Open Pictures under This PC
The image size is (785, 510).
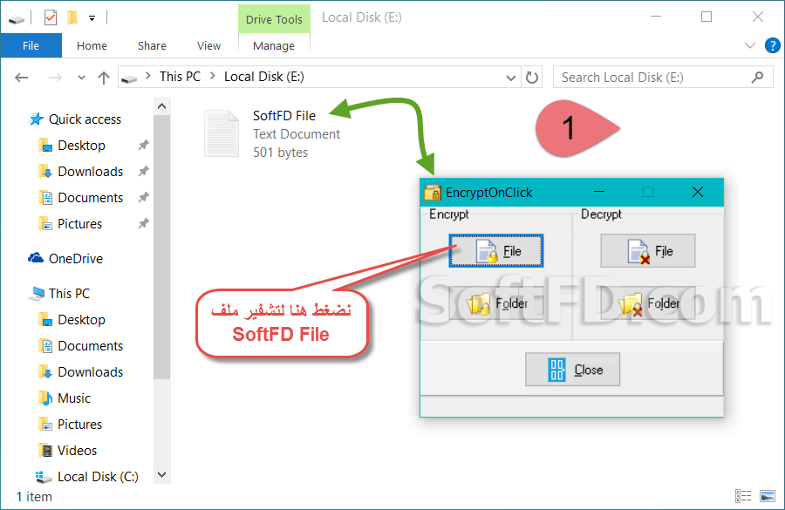(x=79, y=425)
